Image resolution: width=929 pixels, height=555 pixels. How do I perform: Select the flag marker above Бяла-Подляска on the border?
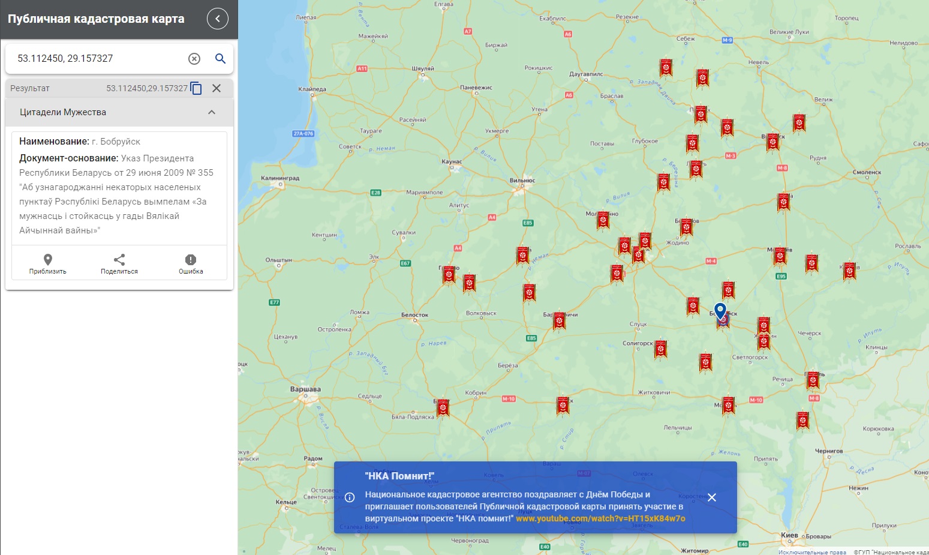[x=443, y=409]
